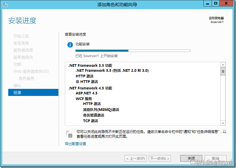
Task: Maximize the wizard window
Action: point(216,3)
